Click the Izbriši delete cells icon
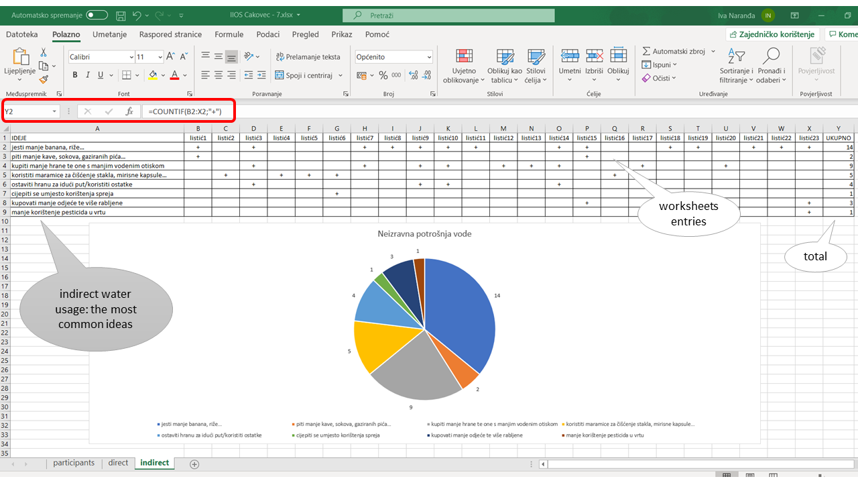This screenshot has width=858, height=483. [x=594, y=56]
